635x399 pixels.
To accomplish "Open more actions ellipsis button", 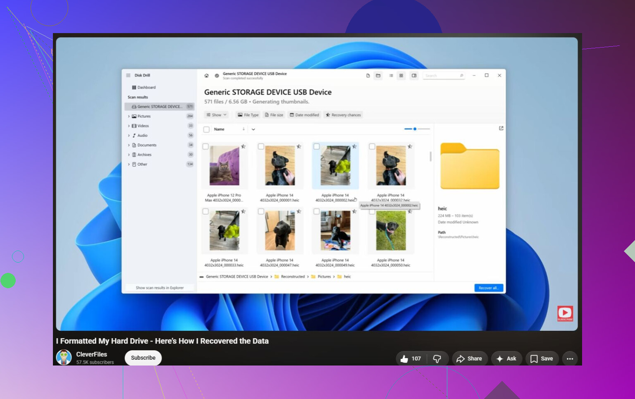I will (570, 358).
